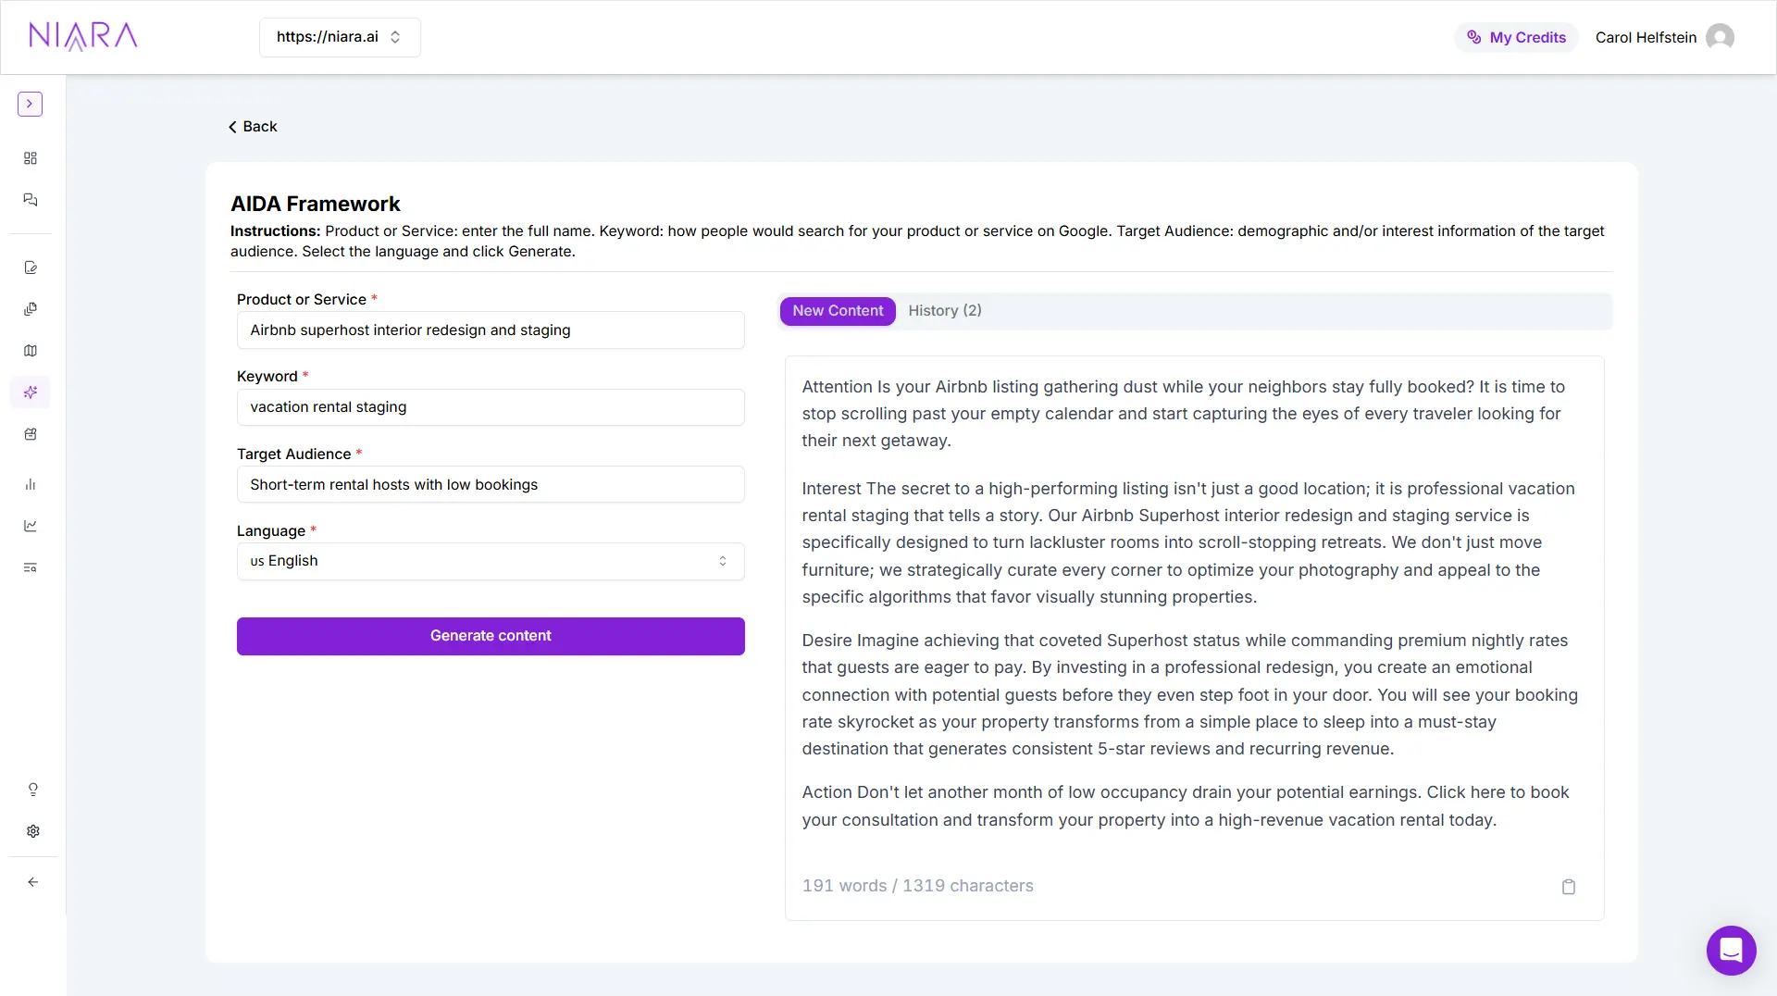Open the https://niara.ai site selector dropdown
1777x996 pixels.
click(x=340, y=37)
